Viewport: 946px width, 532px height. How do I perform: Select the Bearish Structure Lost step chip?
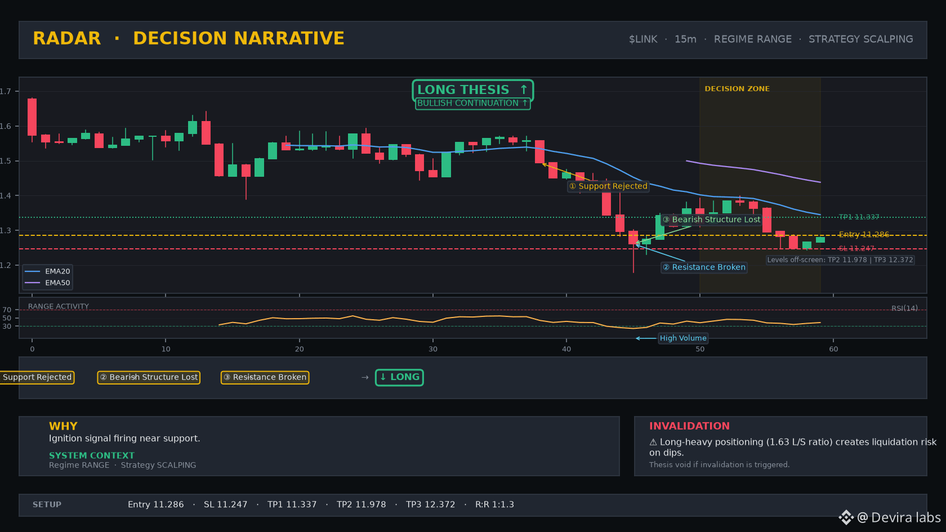149,377
